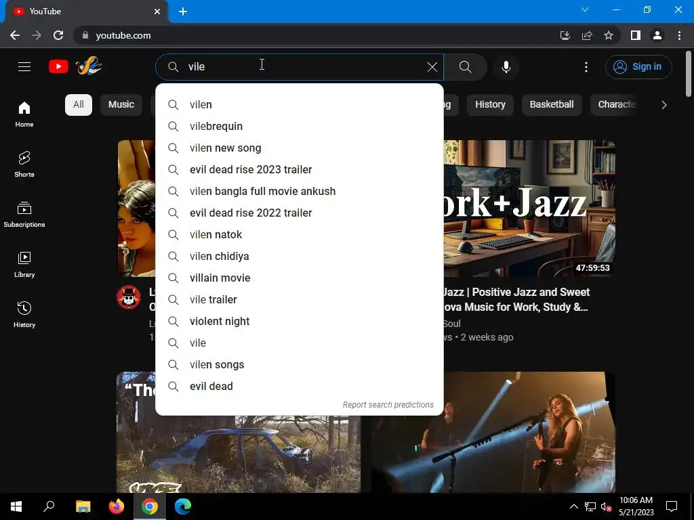
Task: Choose the exact suggestion 'vile'
Action: pyautogui.click(x=299, y=343)
